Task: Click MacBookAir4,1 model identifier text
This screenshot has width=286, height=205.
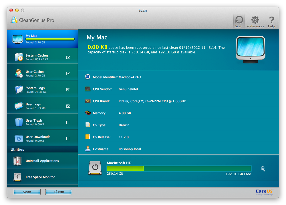Action: (x=130, y=77)
